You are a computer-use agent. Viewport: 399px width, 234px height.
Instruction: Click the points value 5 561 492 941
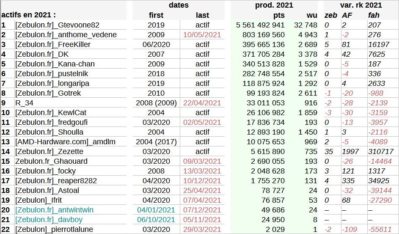coord(260,25)
